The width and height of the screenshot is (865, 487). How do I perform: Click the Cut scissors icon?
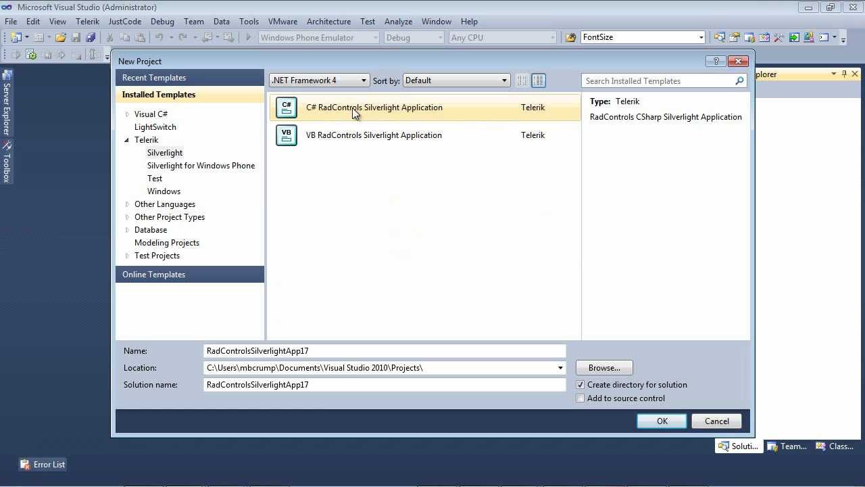(x=109, y=37)
